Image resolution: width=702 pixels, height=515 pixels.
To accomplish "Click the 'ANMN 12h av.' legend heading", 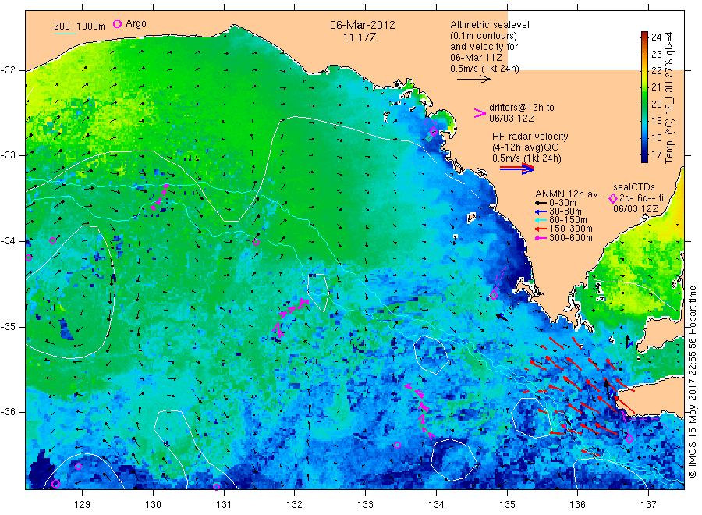I will pyautogui.click(x=568, y=194).
